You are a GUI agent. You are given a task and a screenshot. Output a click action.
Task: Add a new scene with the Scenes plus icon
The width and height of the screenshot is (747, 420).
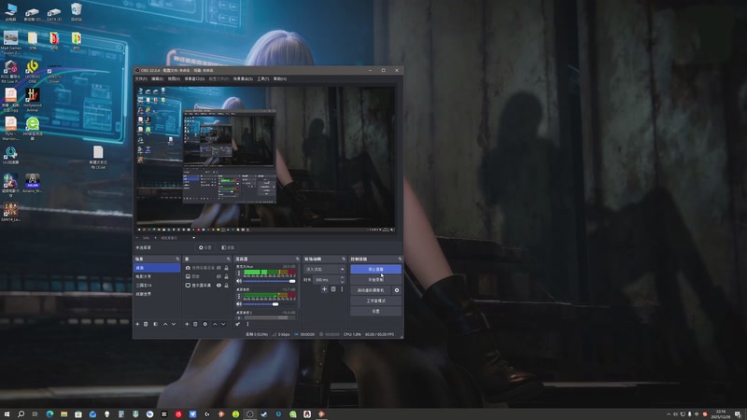tap(137, 324)
